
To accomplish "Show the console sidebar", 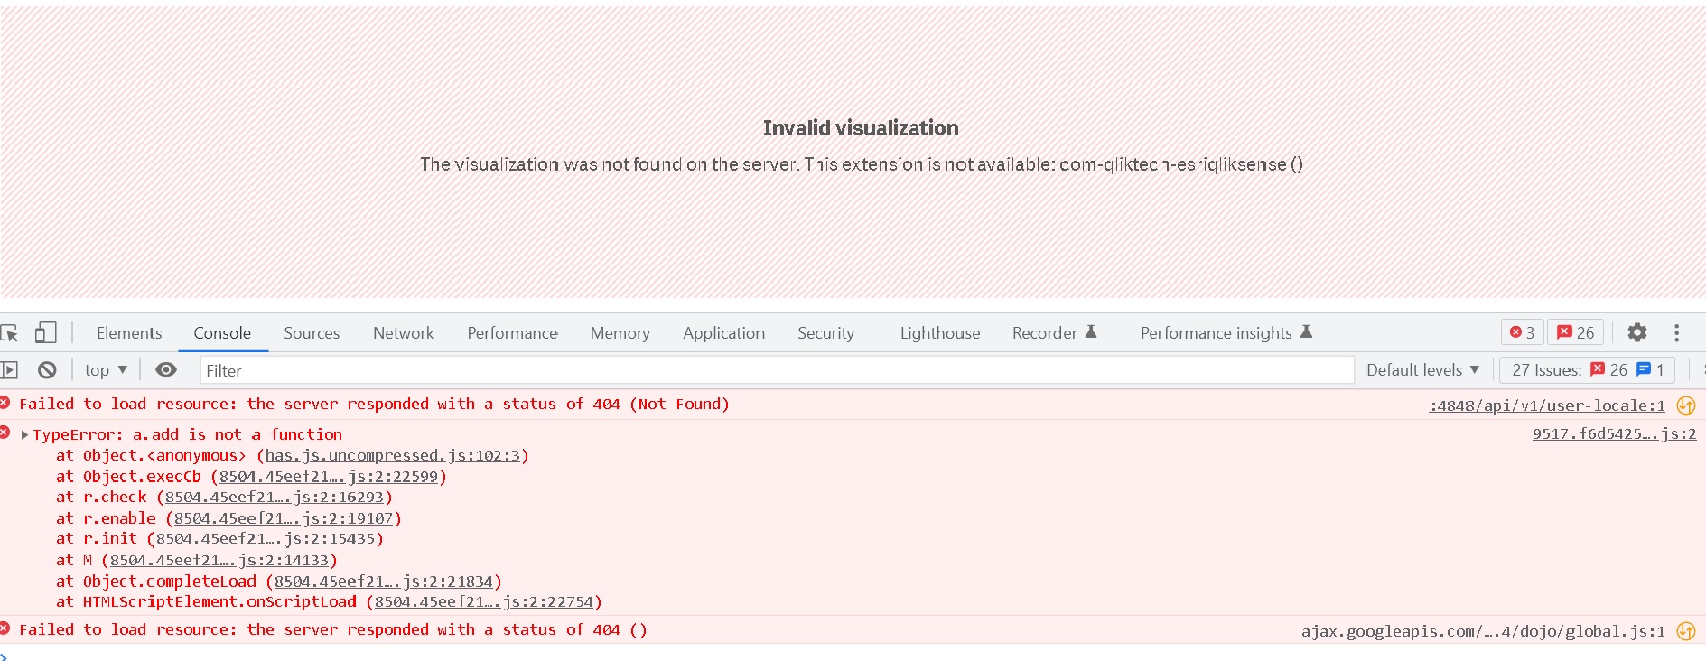I will pyautogui.click(x=10, y=370).
